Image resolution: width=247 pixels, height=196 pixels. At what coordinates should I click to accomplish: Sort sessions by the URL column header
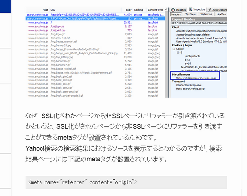tap(53, 10)
